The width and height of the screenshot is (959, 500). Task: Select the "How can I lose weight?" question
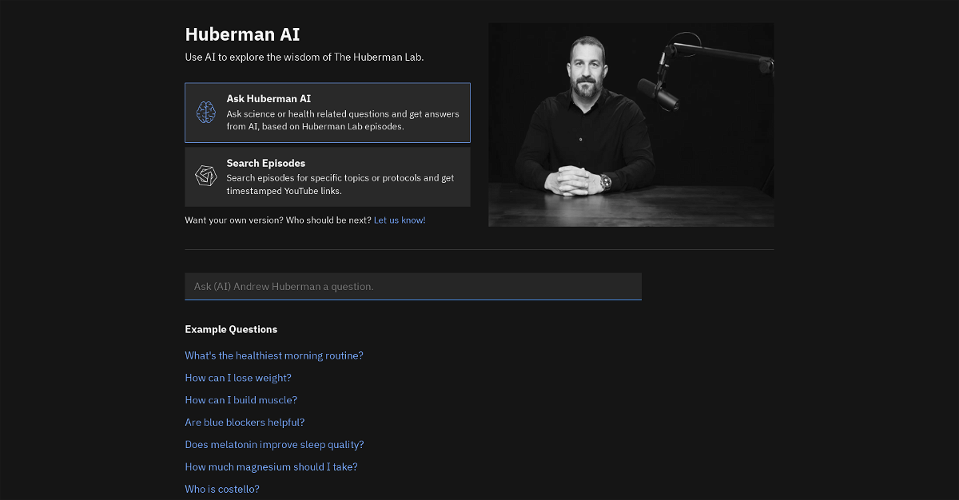238,378
